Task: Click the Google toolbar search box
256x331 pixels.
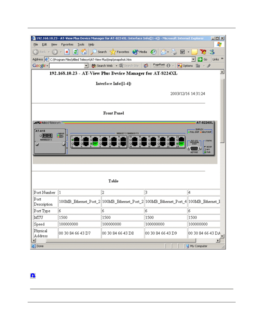Action: pyautogui.click(x=67, y=66)
